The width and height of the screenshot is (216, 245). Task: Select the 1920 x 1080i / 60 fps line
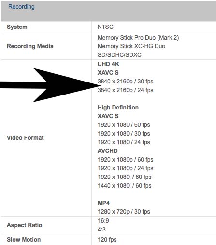pyautogui.click(x=125, y=177)
